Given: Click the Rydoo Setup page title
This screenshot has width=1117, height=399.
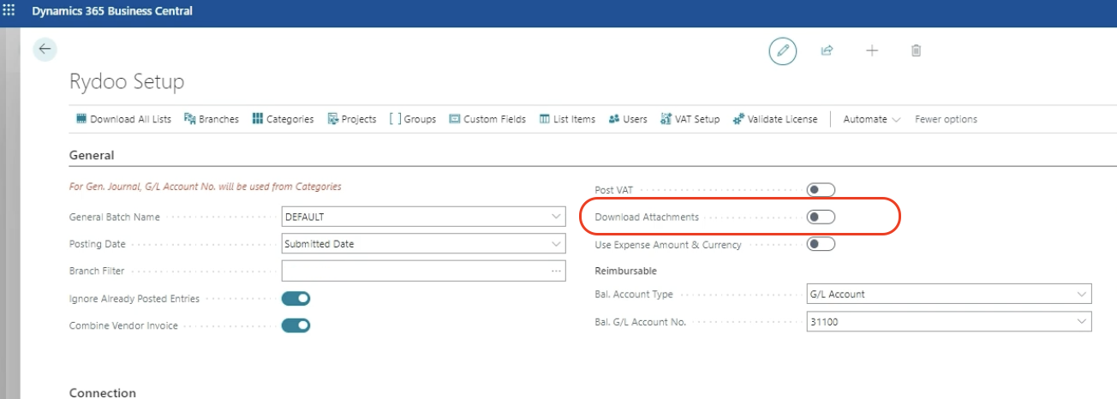Looking at the screenshot, I should click(126, 82).
